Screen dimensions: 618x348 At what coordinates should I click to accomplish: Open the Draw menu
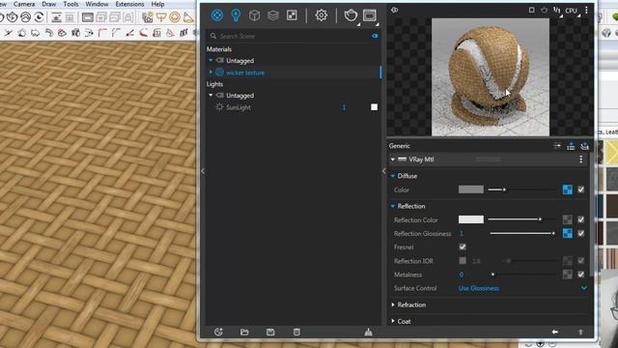click(49, 4)
